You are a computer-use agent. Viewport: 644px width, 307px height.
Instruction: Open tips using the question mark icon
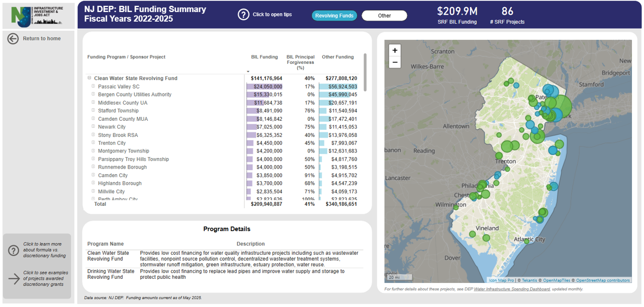point(244,14)
